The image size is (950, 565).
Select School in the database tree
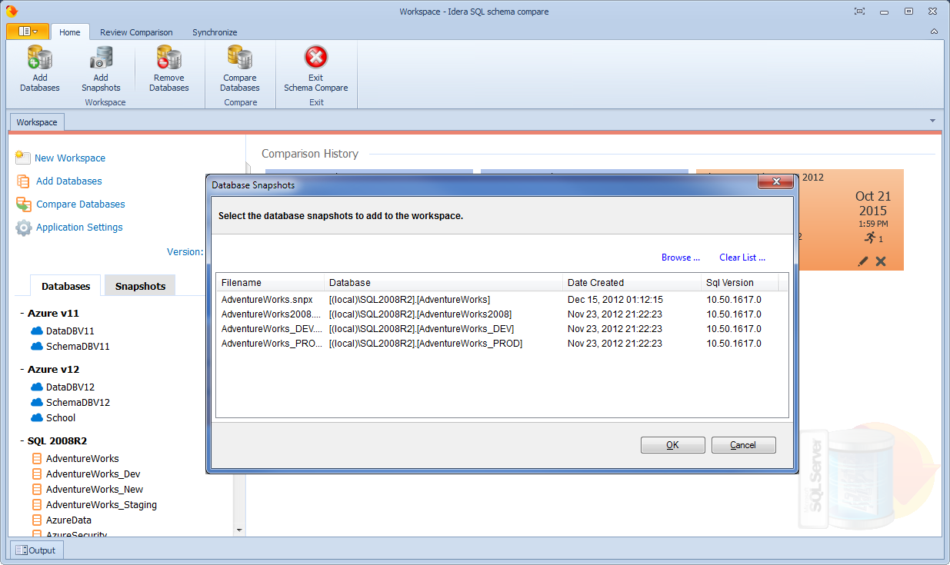[x=61, y=417]
